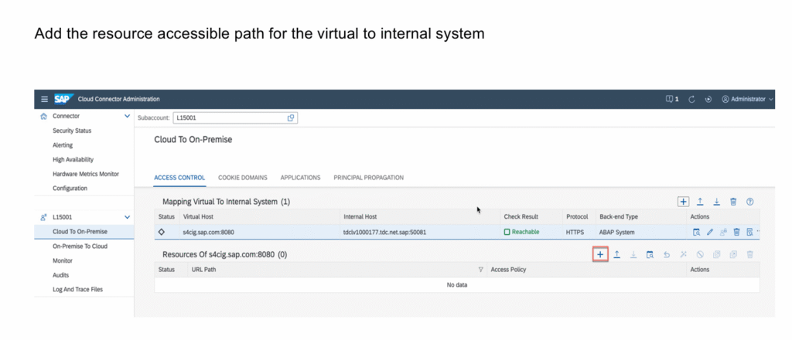Collapse the Connector section in sidebar
Image resolution: width=792 pixels, height=340 pixels.
pos(127,116)
